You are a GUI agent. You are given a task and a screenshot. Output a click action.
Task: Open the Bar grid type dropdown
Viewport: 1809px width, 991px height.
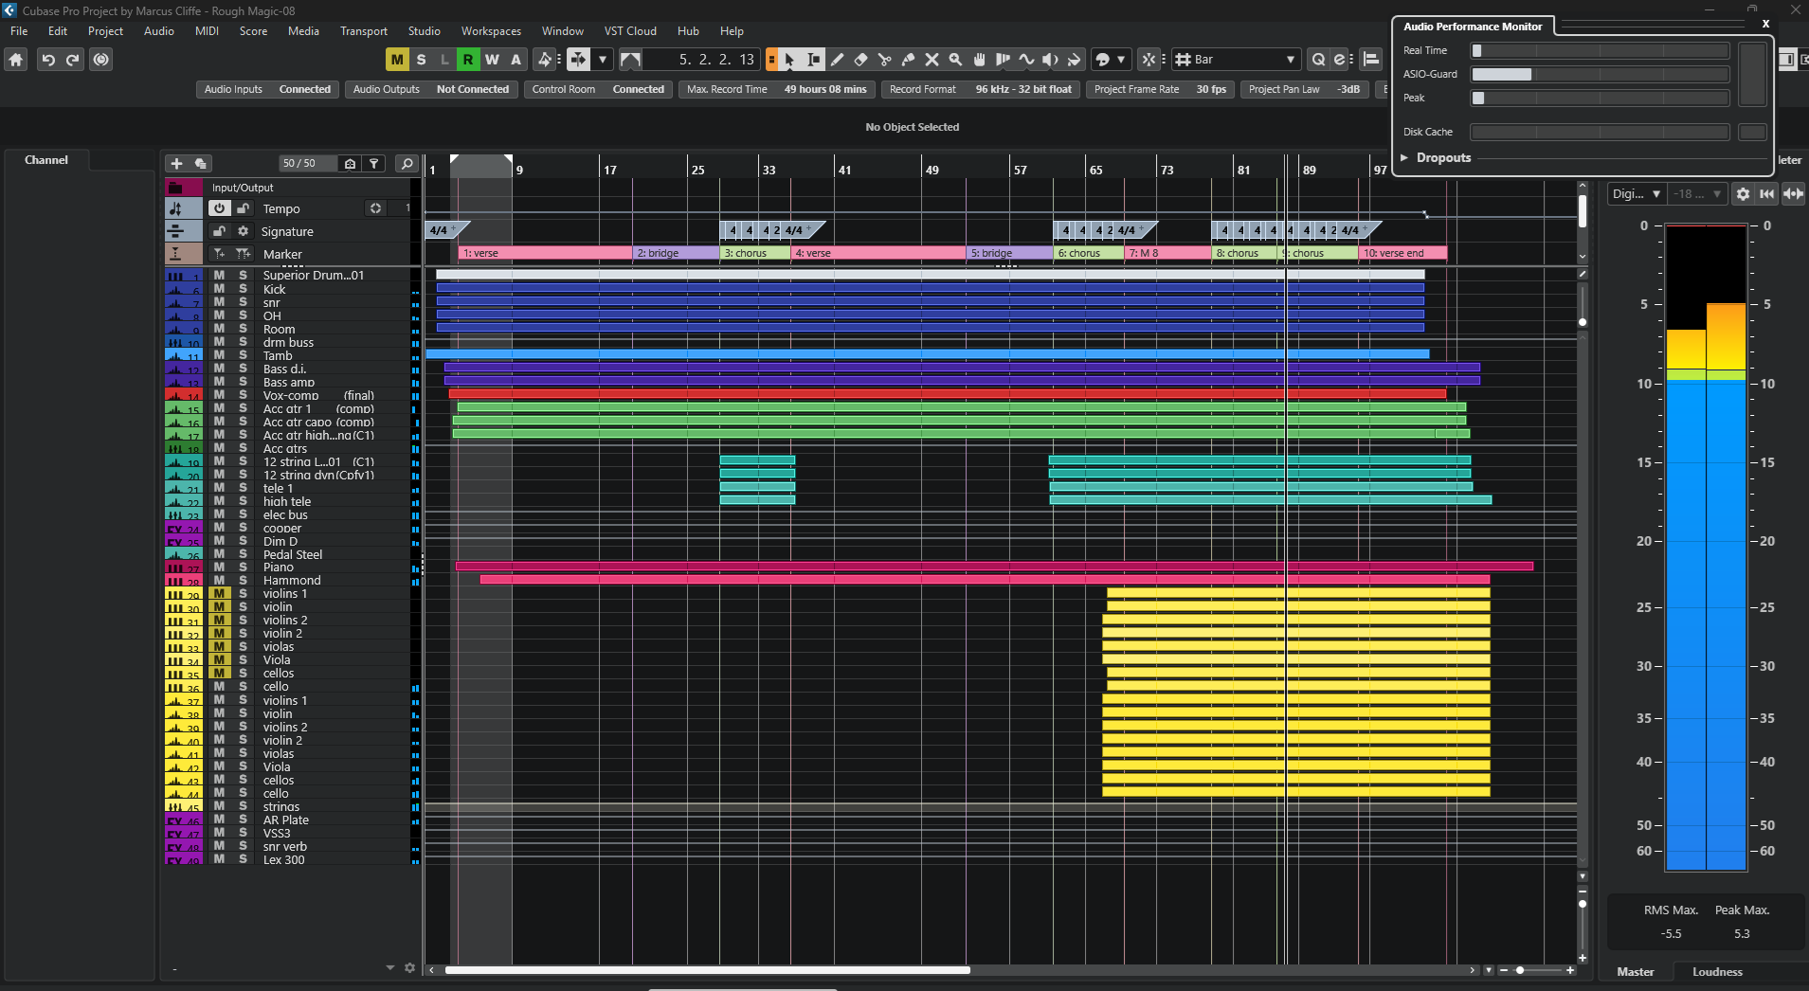[1237, 60]
